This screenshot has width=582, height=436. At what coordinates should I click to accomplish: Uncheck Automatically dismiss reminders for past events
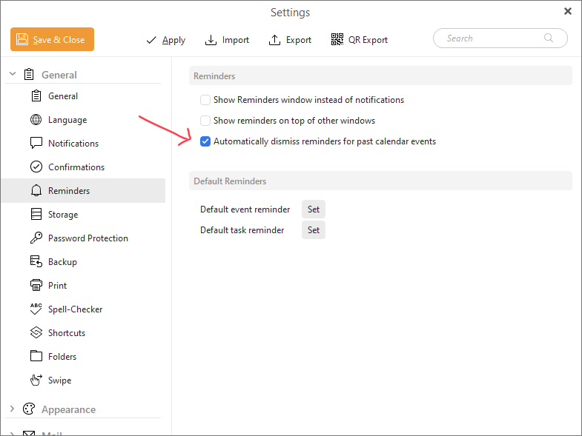(x=205, y=141)
